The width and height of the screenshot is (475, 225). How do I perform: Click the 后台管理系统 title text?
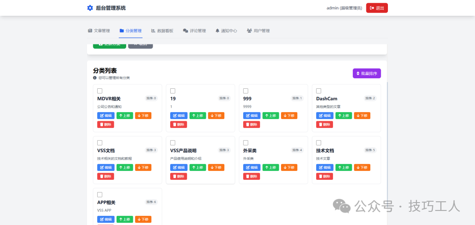(110, 8)
